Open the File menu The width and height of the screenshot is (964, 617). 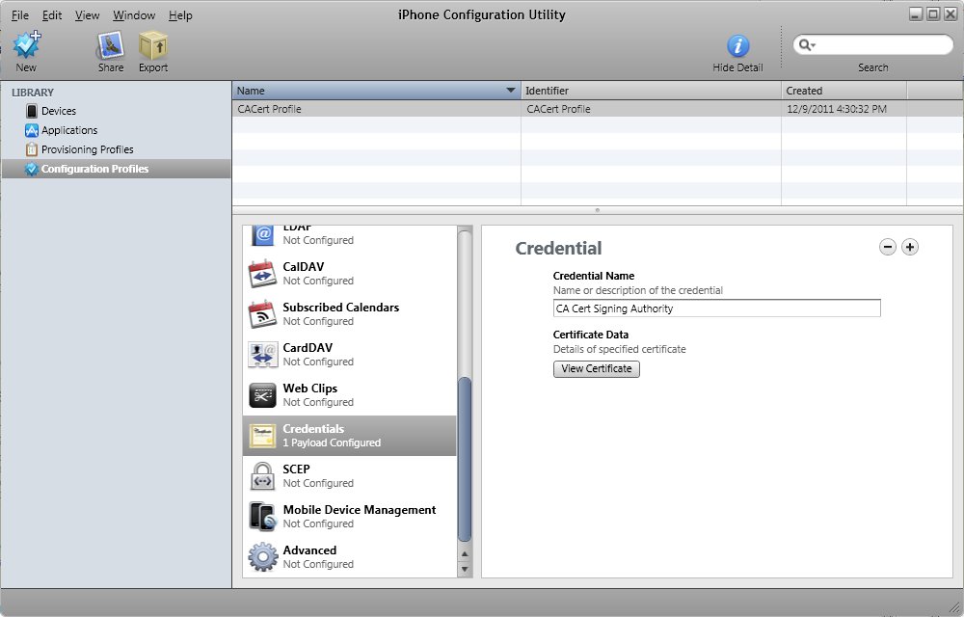[20, 15]
